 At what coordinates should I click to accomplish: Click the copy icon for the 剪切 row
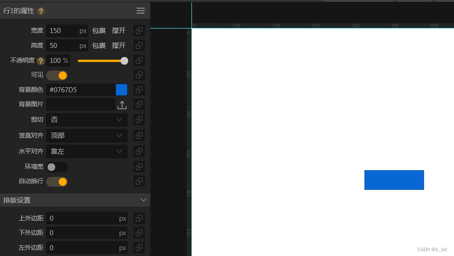[139, 119]
